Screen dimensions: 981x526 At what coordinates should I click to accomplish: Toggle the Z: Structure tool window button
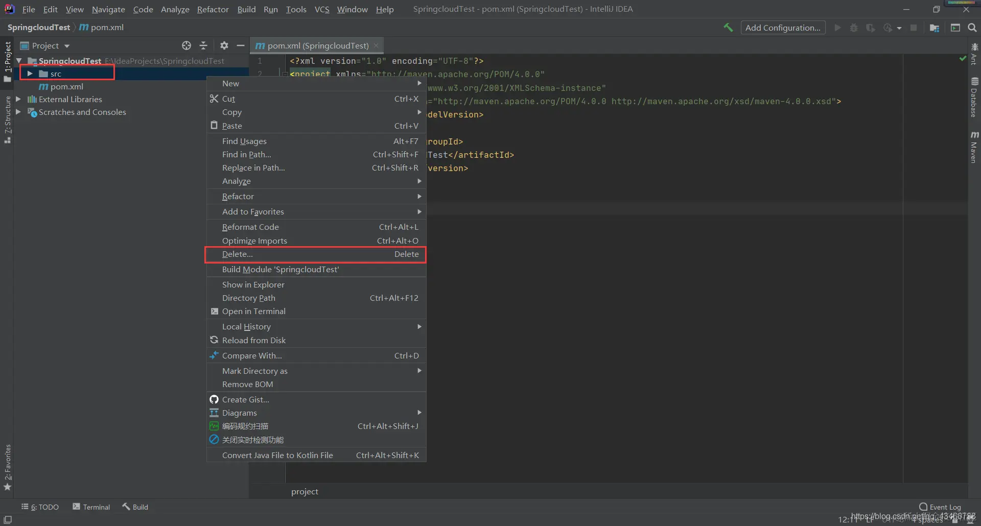7,119
